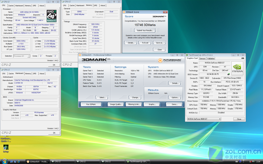
Task: Open the Windows Vista Start orb
Action: [x=4, y=161]
